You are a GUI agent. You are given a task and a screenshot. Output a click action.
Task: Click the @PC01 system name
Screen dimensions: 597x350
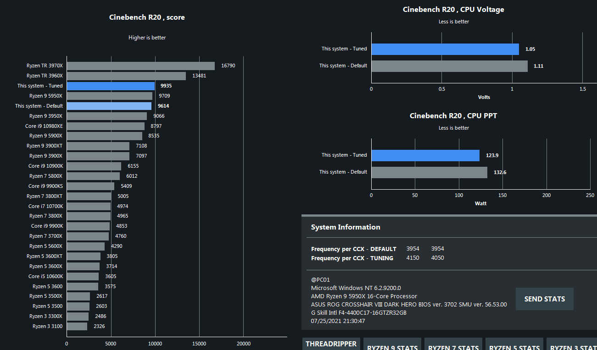pos(320,280)
